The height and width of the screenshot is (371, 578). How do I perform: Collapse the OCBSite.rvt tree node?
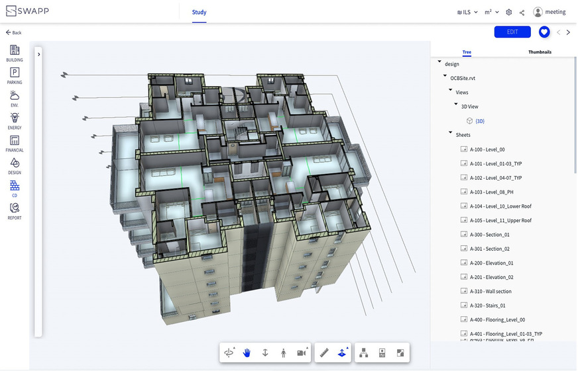(445, 76)
